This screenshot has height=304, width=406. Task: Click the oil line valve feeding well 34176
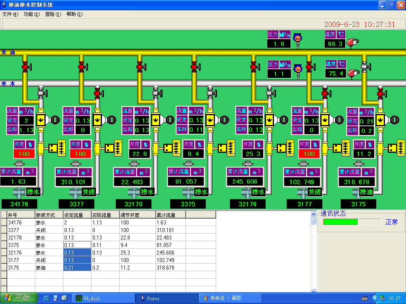26,67
